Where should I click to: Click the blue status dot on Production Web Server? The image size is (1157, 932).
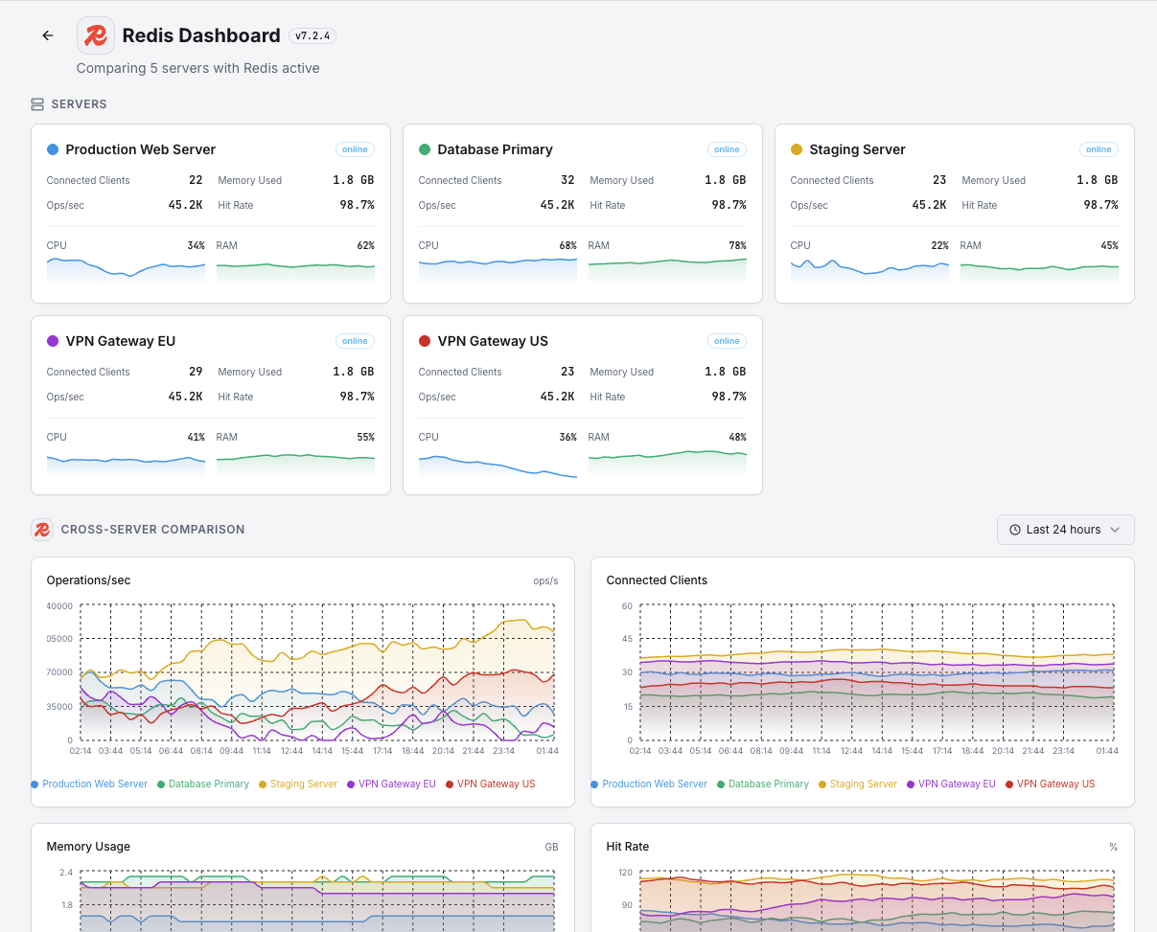[x=52, y=149]
